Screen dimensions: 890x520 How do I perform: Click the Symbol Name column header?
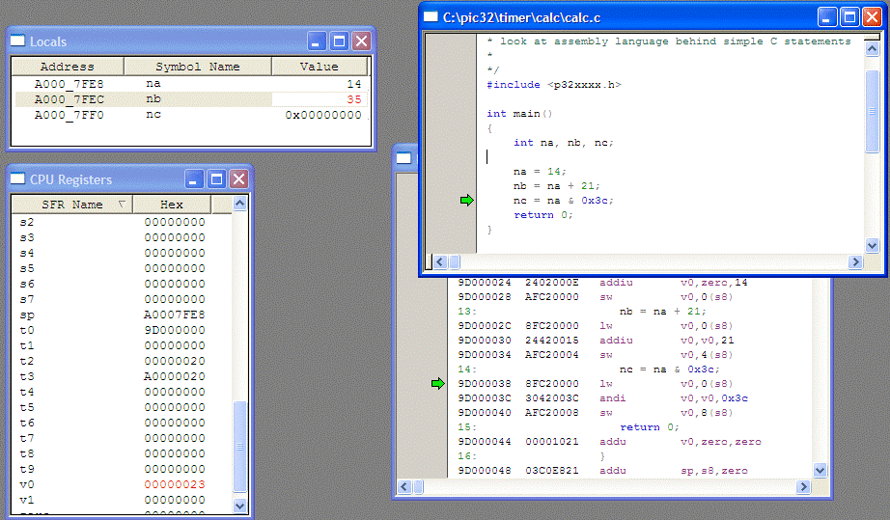click(x=197, y=67)
